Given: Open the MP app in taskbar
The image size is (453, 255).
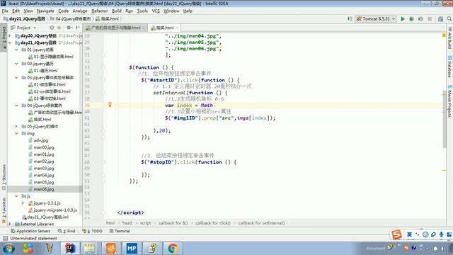Looking at the screenshot, I should (132, 249).
